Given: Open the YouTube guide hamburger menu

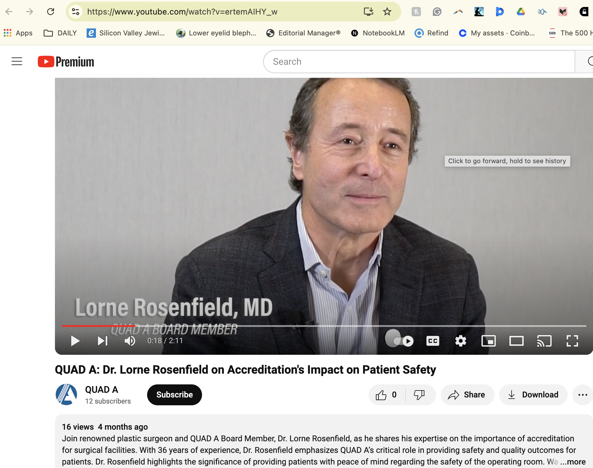Looking at the screenshot, I should click(17, 61).
